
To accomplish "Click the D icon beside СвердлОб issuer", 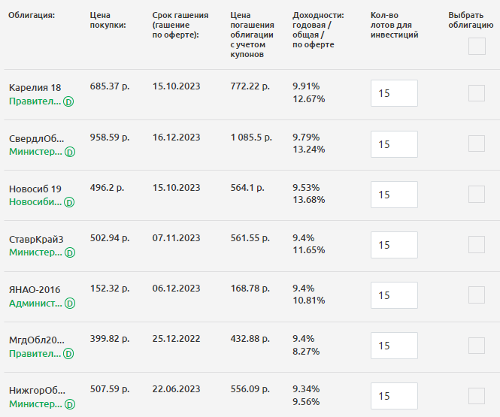I will click(70, 152).
